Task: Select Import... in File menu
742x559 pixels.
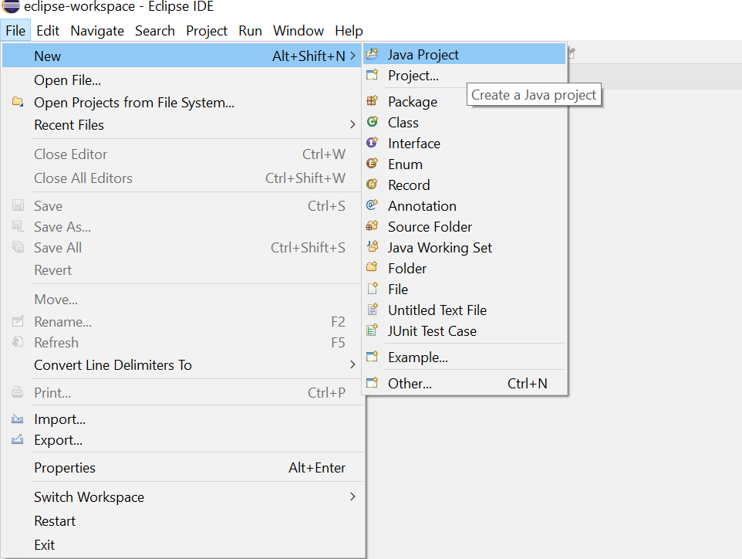Action: pyautogui.click(x=182, y=418)
